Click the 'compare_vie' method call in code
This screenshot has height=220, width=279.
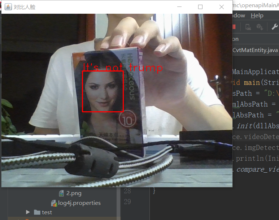click(258, 169)
